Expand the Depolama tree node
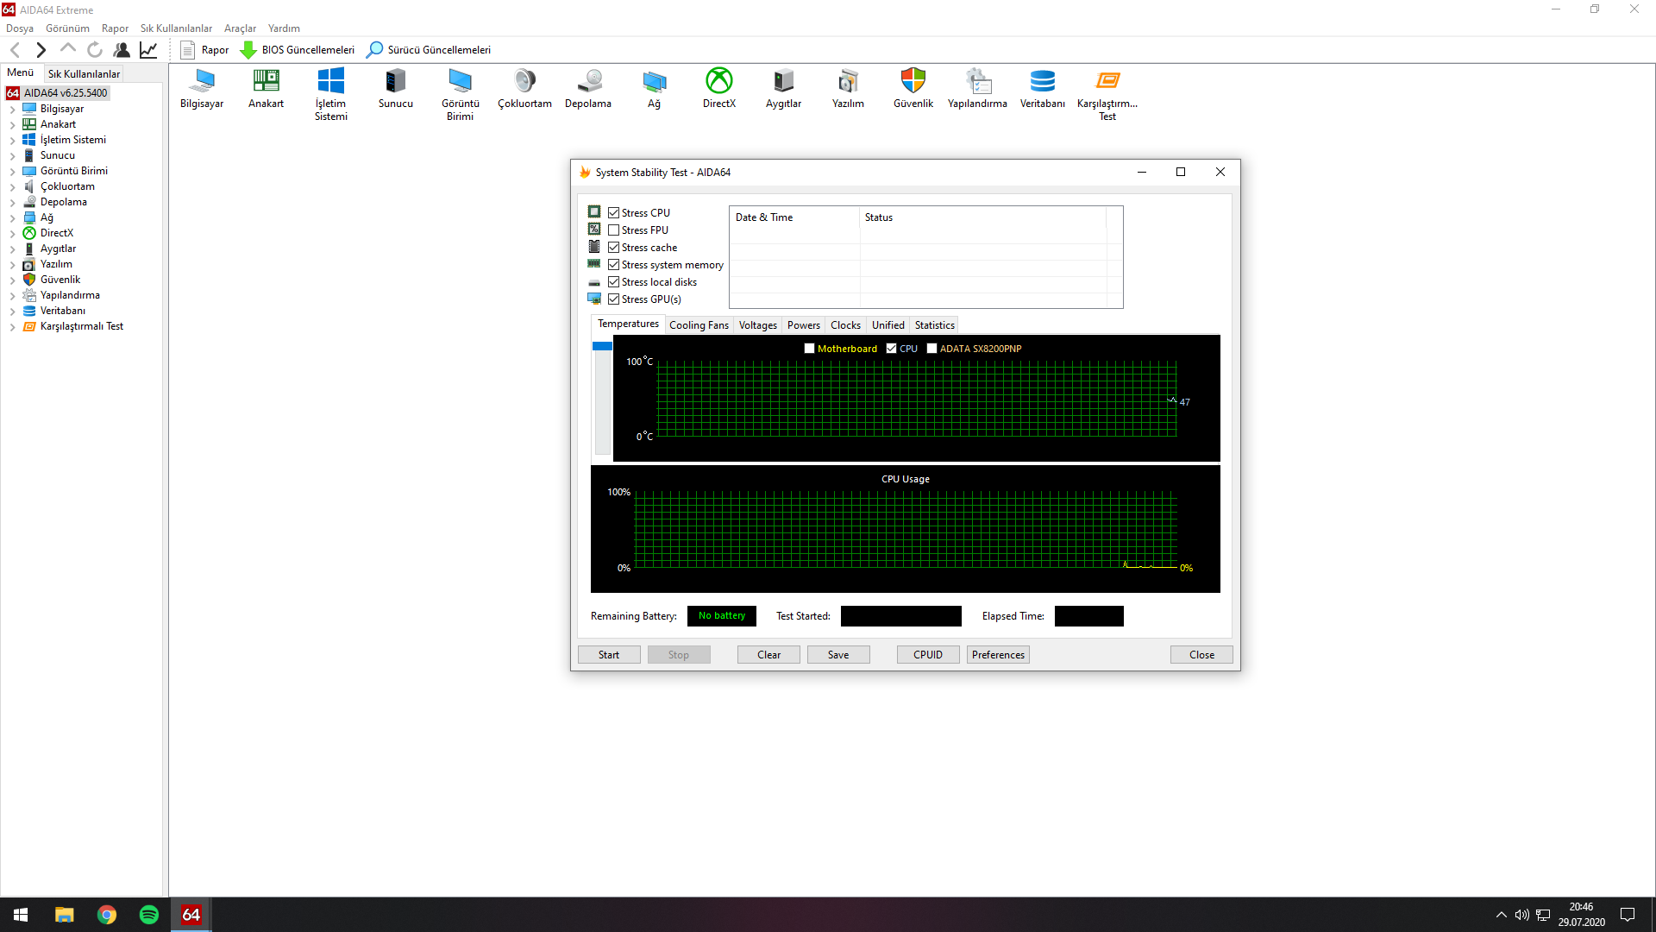Screen dimensions: 1656x932 coord(13,203)
